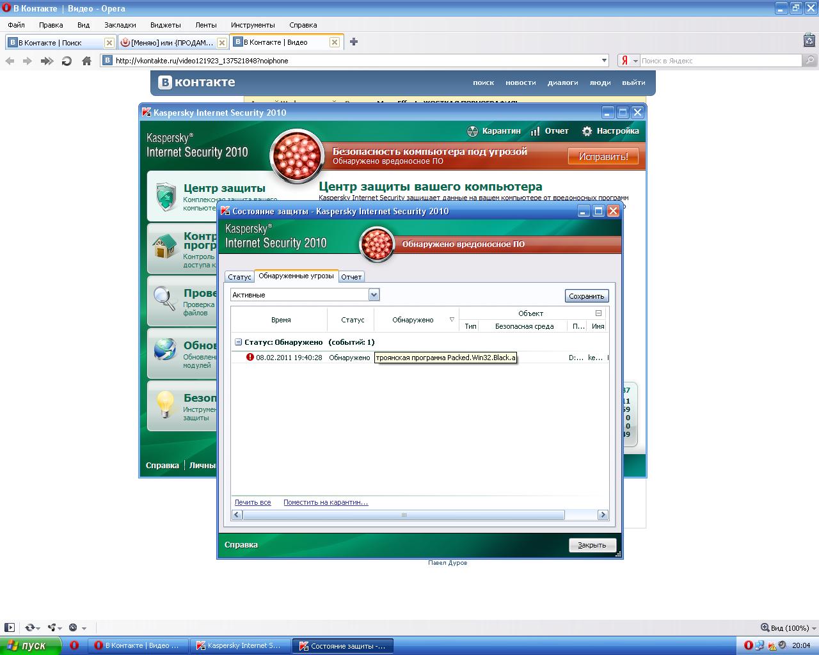
Task: Switch to the Отчет tab in protection state window
Action: (351, 277)
